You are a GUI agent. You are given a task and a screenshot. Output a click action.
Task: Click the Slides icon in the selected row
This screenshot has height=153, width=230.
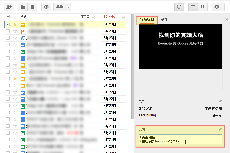click(x=22, y=25)
